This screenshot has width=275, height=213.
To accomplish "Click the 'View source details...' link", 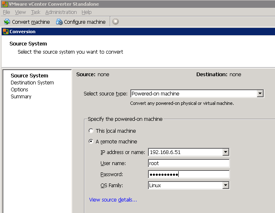I will (x=113, y=199).
